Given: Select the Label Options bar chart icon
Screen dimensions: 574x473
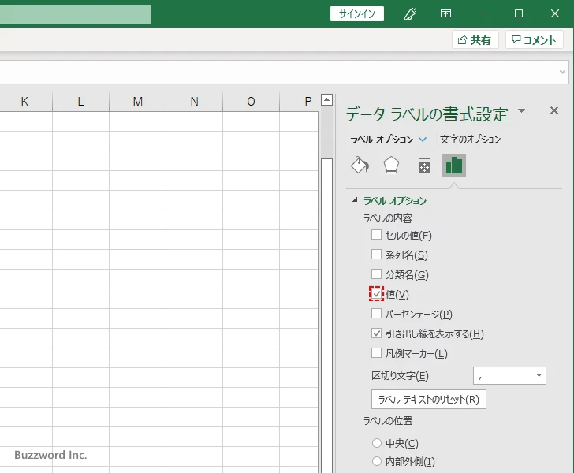Looking at the screenshot, I should 454,166.
